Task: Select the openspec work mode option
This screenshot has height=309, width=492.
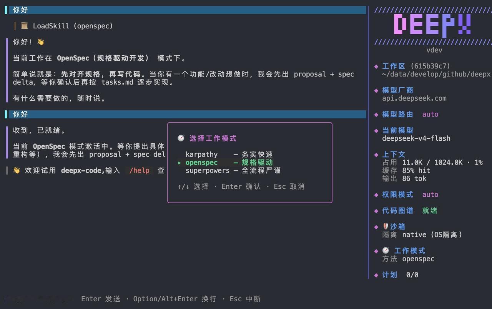Action: coord(229,163)
